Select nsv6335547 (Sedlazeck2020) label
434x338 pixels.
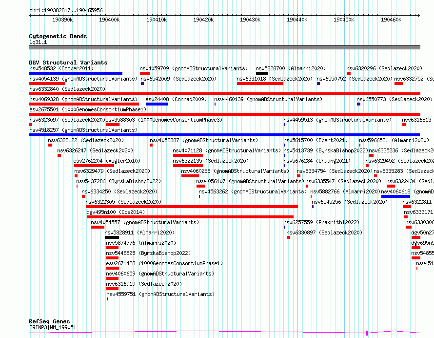click(x=343, y=181)
